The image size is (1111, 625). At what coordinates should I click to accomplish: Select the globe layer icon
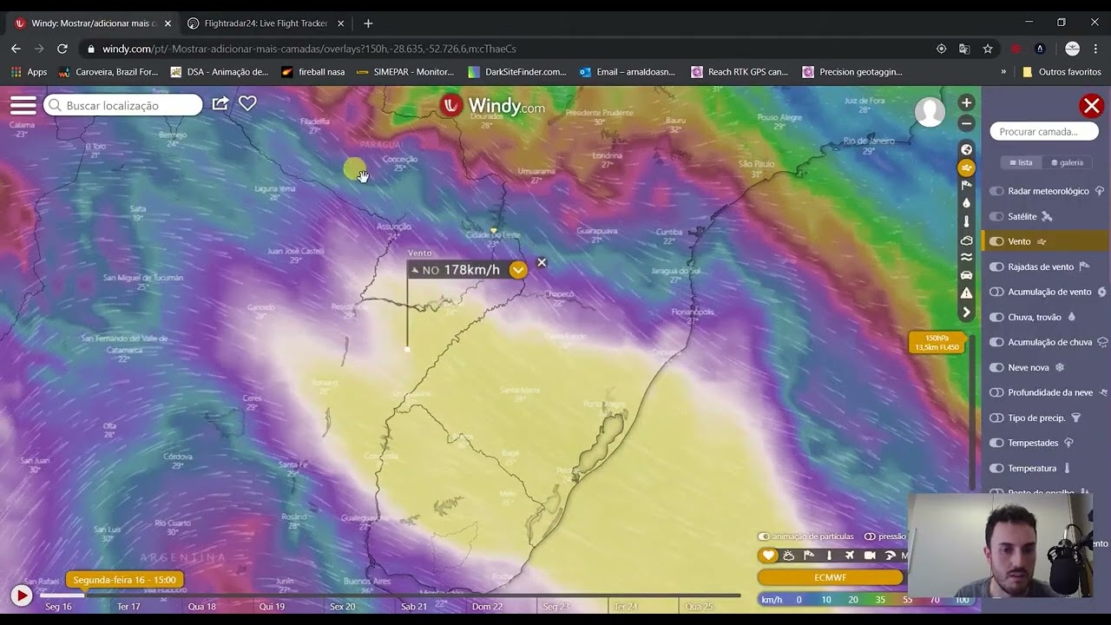(966, 149)
